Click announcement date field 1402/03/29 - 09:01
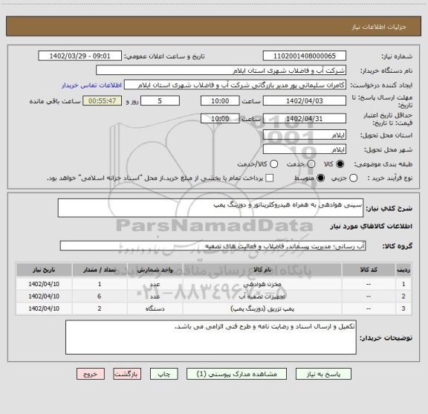The width and height of the screenshot is (428, 414). [x=80, y=56]
